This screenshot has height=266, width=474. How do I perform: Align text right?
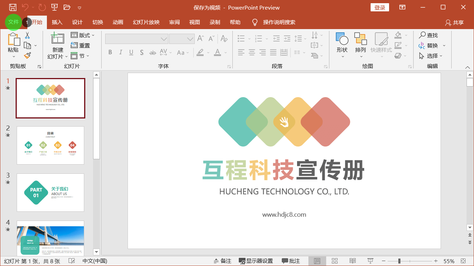(x=263, y=52)
